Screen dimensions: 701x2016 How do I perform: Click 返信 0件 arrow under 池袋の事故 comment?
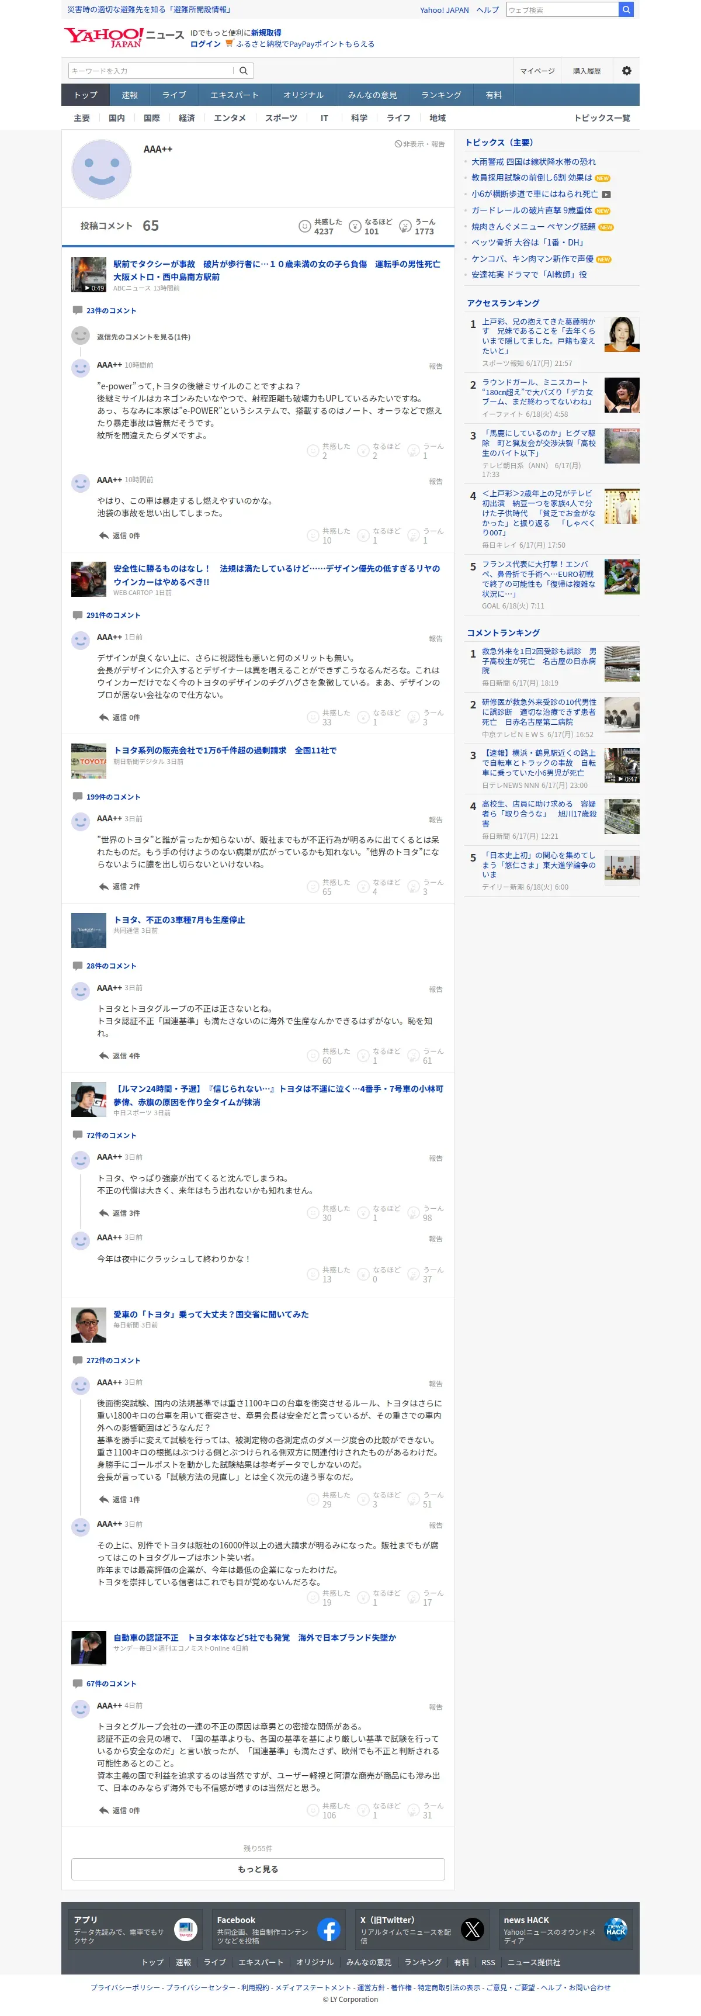pos(103,535)
